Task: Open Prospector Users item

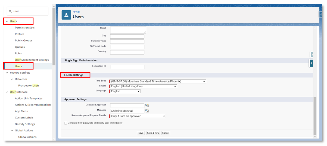Action: coord(29,85)
